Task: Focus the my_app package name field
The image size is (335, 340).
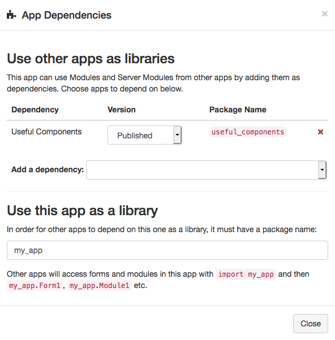Action: 167,250
